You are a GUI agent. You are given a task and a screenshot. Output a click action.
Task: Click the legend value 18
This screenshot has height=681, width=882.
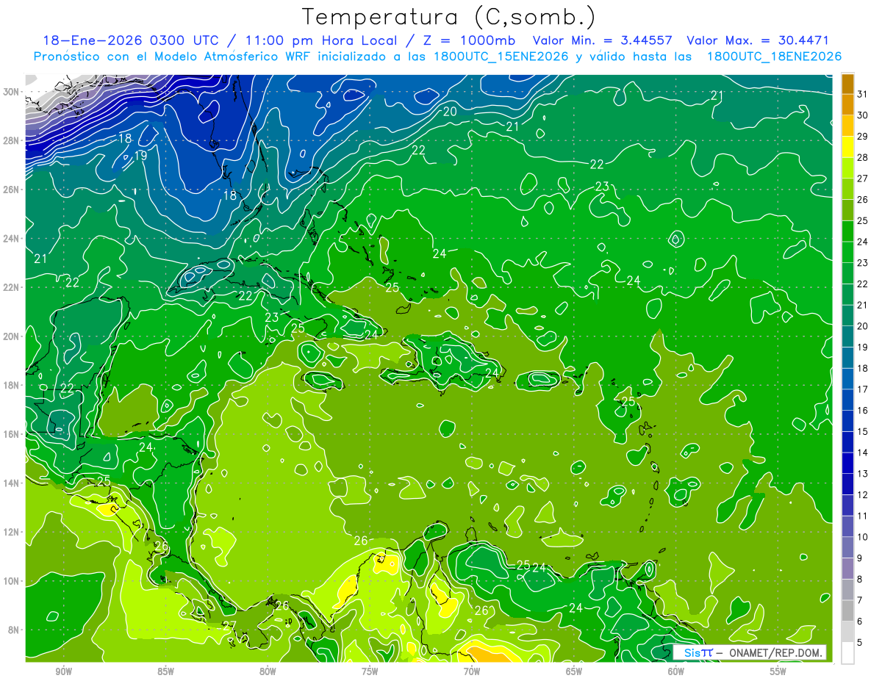click(862, 368)
